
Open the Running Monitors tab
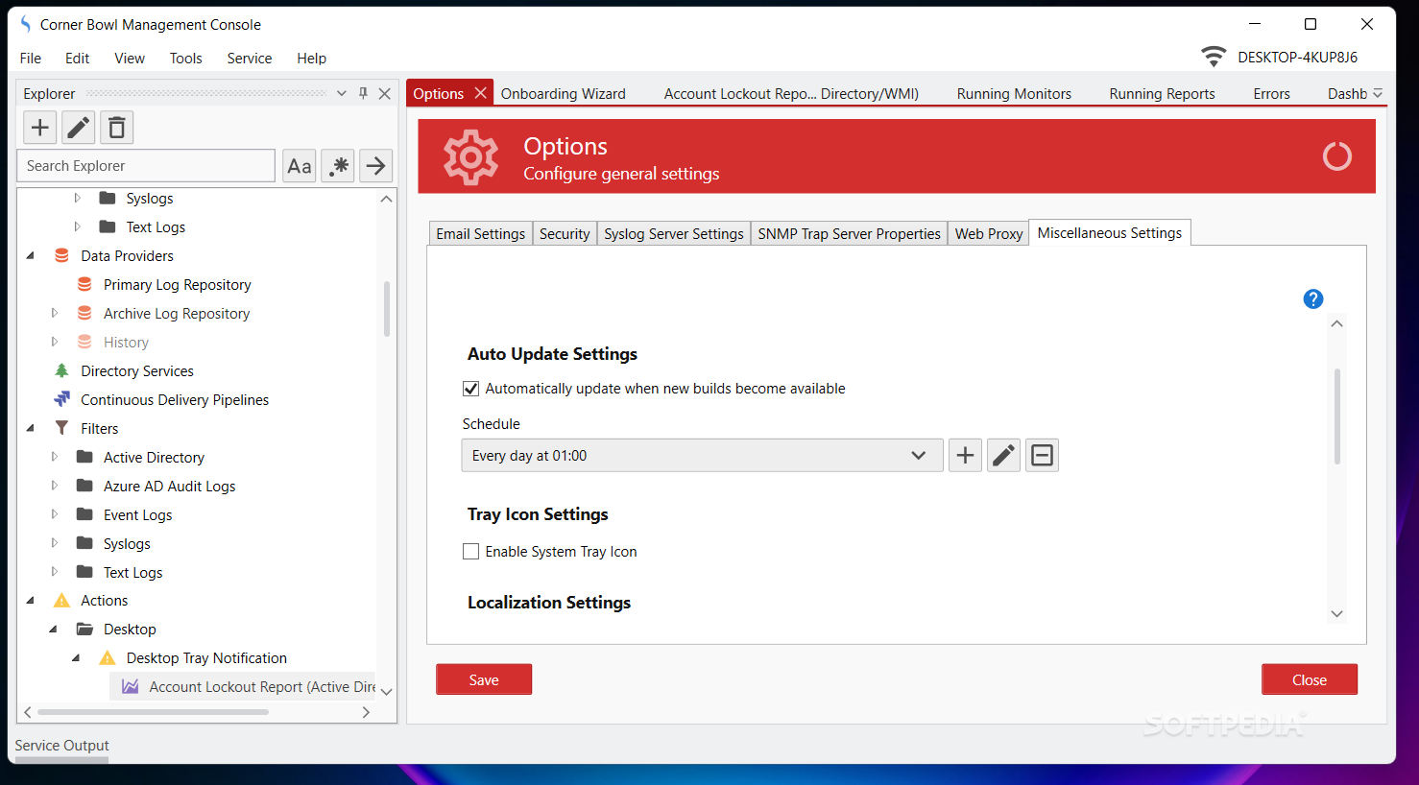click(x=1014, y=93)
